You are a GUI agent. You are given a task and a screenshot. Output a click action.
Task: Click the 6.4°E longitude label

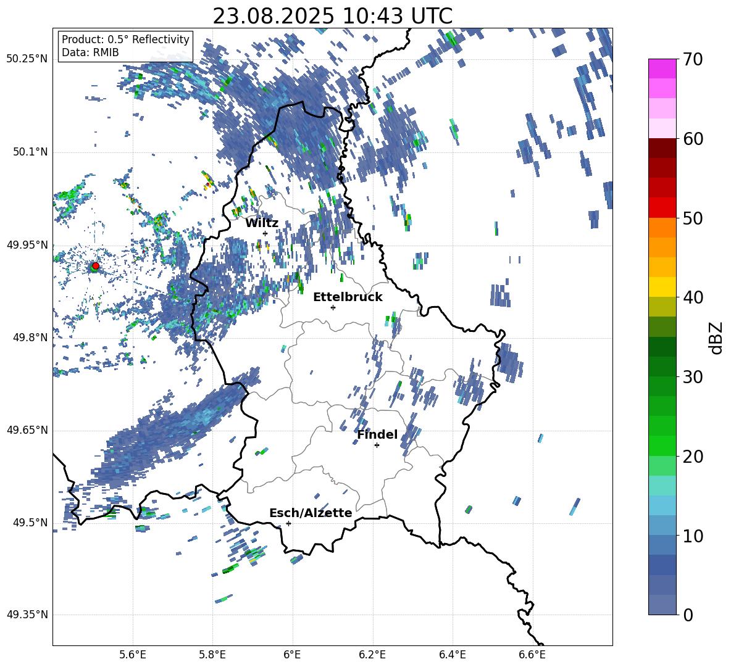pyautogui.click(x=452, y=655)
